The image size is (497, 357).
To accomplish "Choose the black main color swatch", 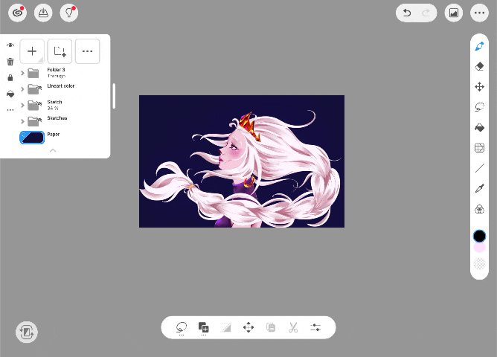I will tap(479, 236).
